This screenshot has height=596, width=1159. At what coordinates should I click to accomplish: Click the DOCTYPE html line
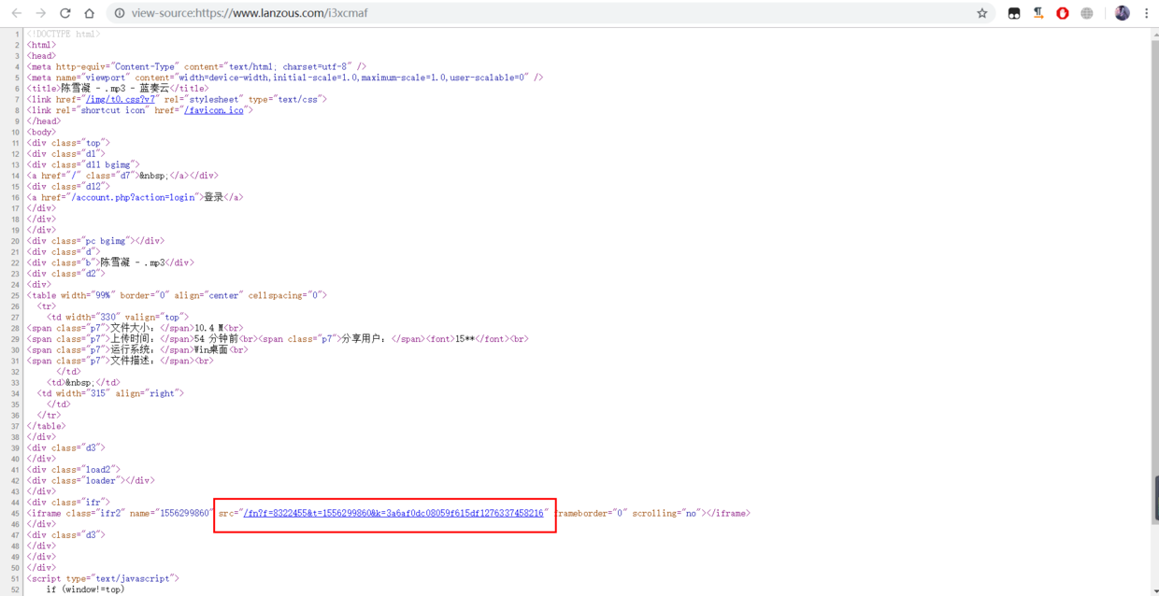[64, 34]
